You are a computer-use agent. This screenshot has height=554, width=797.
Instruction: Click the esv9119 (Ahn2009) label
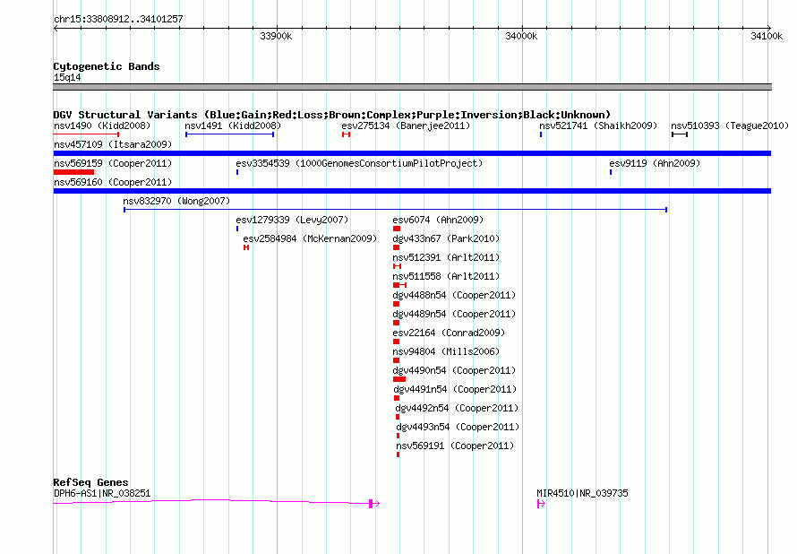[x=655, y=163]
